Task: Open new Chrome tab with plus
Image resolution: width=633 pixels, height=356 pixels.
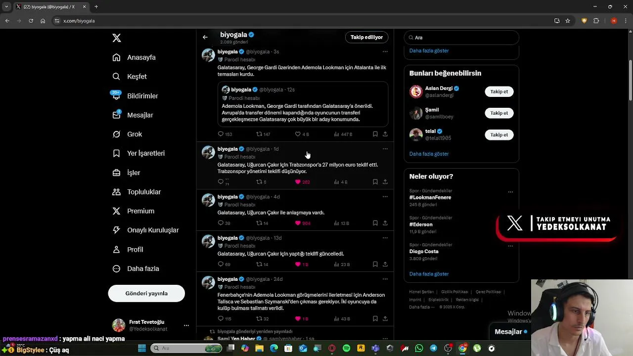Action: coord(96,7)
